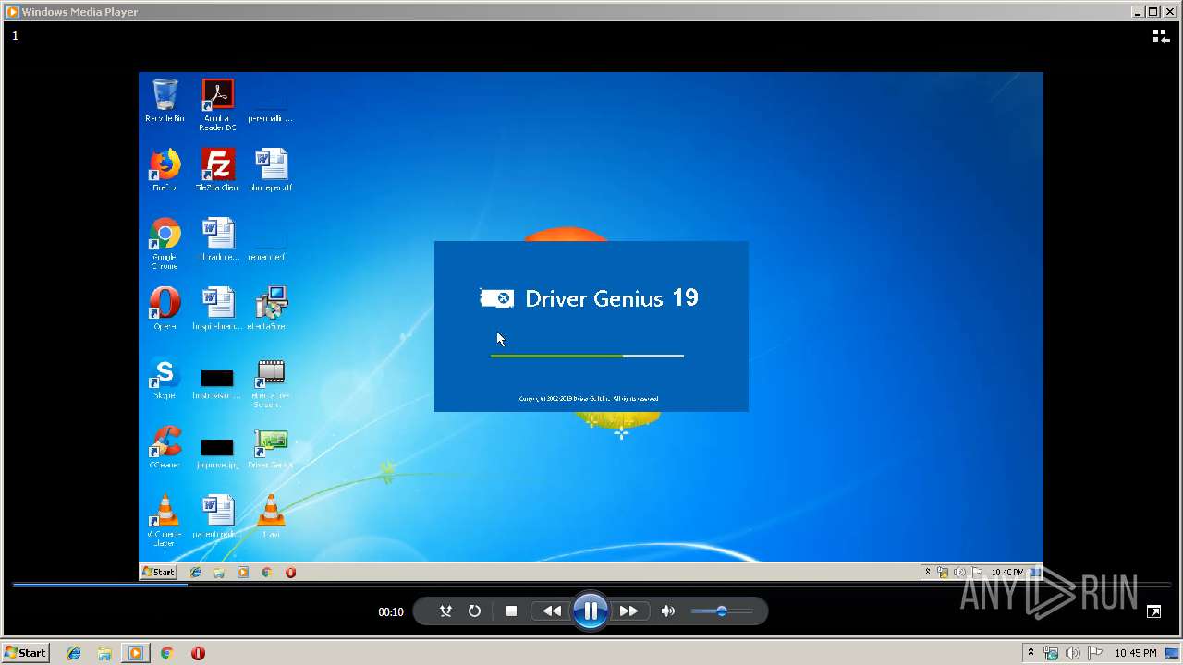Click the seek bar to jump ahead
The image size is (1183, 665).
(591, 585)
